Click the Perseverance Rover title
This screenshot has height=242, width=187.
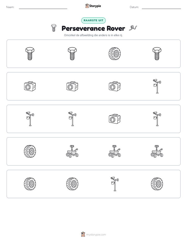[93, 28]
